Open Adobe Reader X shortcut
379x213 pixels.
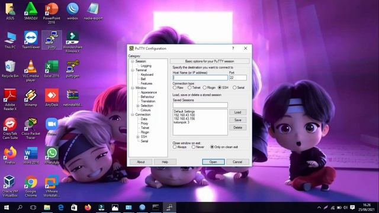[x=10, y=99]
